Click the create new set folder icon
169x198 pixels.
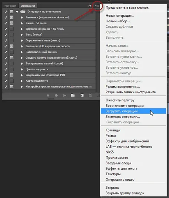[73, 95]
